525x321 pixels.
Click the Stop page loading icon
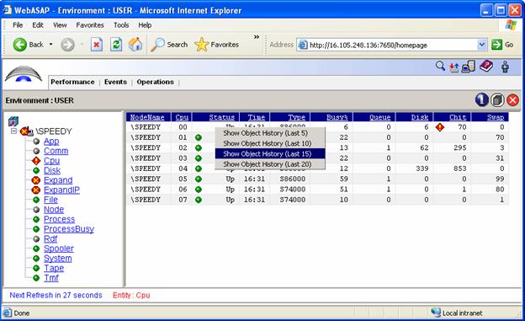97,45
